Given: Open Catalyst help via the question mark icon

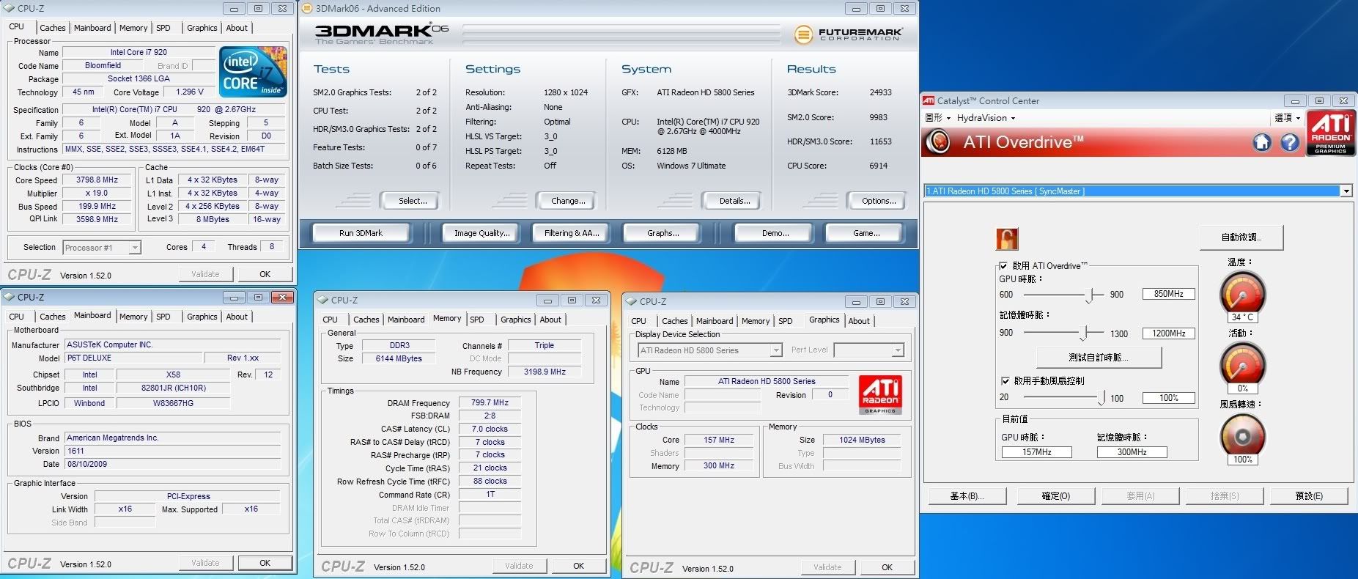Looking at the screenshot, I should point(1290,142).
